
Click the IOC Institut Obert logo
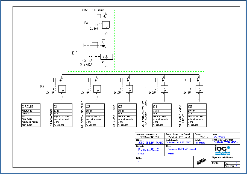tap(222, 150)
